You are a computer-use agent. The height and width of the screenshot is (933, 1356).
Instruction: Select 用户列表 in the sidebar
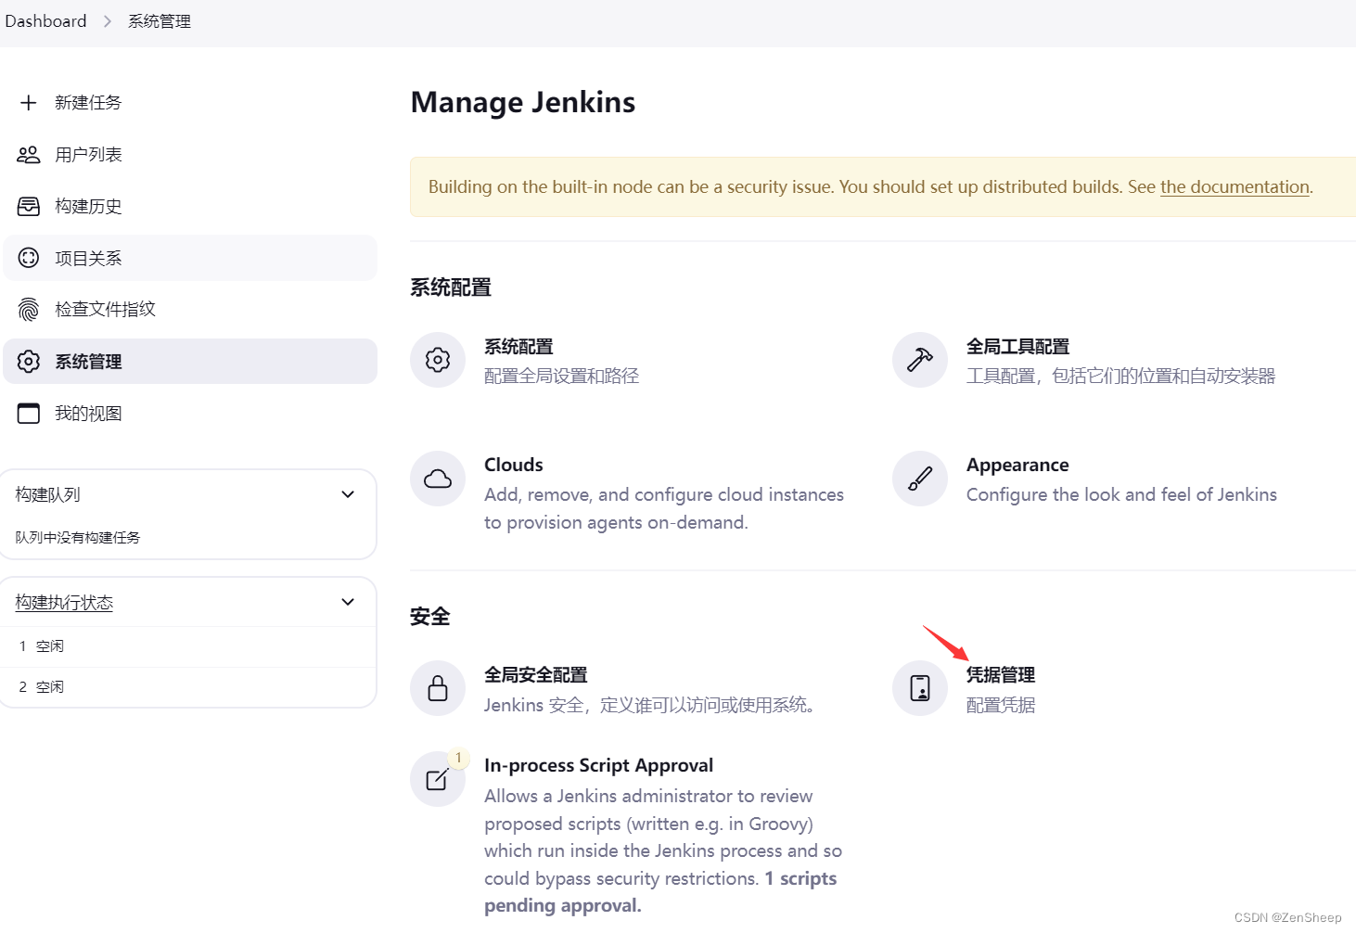(x=190, y=155)
